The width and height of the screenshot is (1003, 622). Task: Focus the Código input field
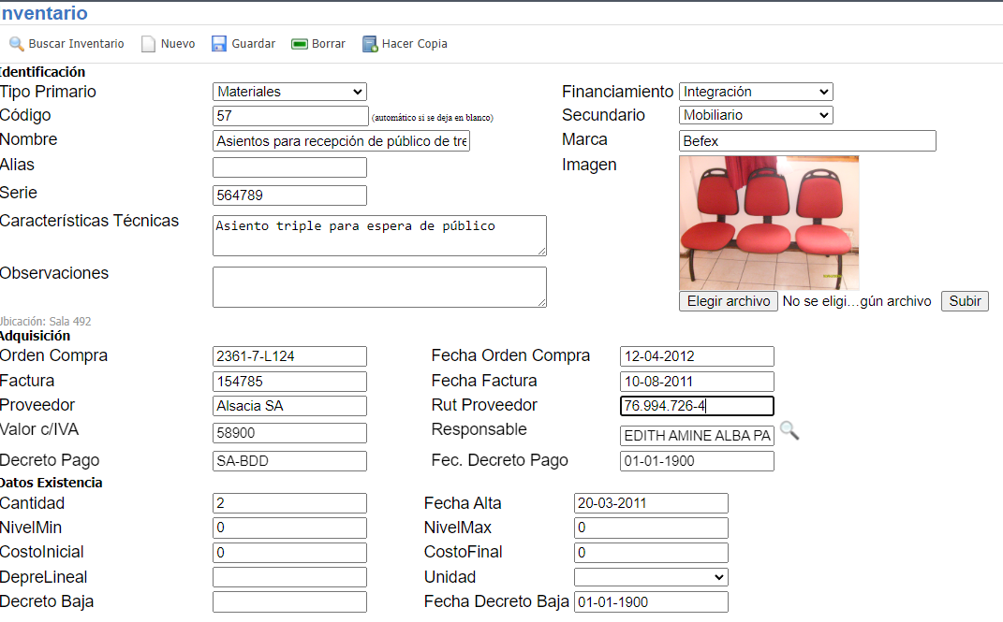coord(289,115)
